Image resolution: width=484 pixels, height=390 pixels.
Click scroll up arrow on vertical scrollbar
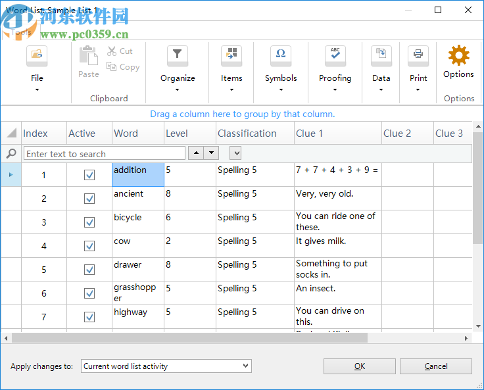[478, 126]
